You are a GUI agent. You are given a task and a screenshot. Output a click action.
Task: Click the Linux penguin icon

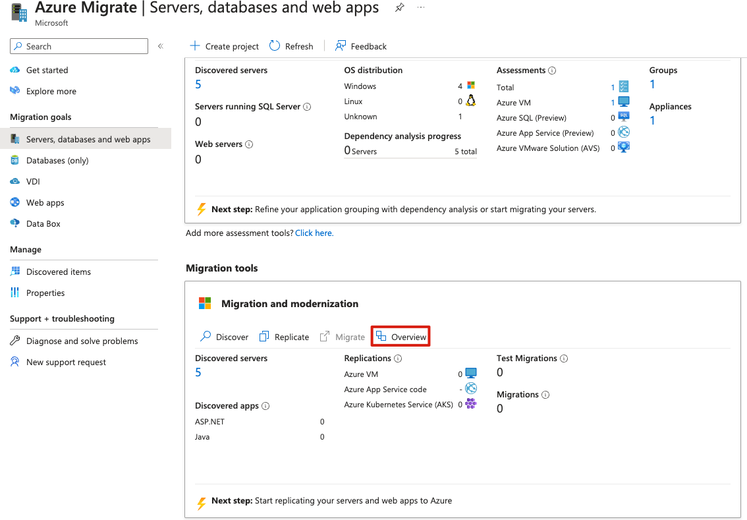tap(471, 100)
